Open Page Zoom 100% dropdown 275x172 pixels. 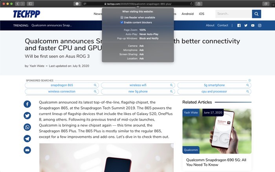143,30
